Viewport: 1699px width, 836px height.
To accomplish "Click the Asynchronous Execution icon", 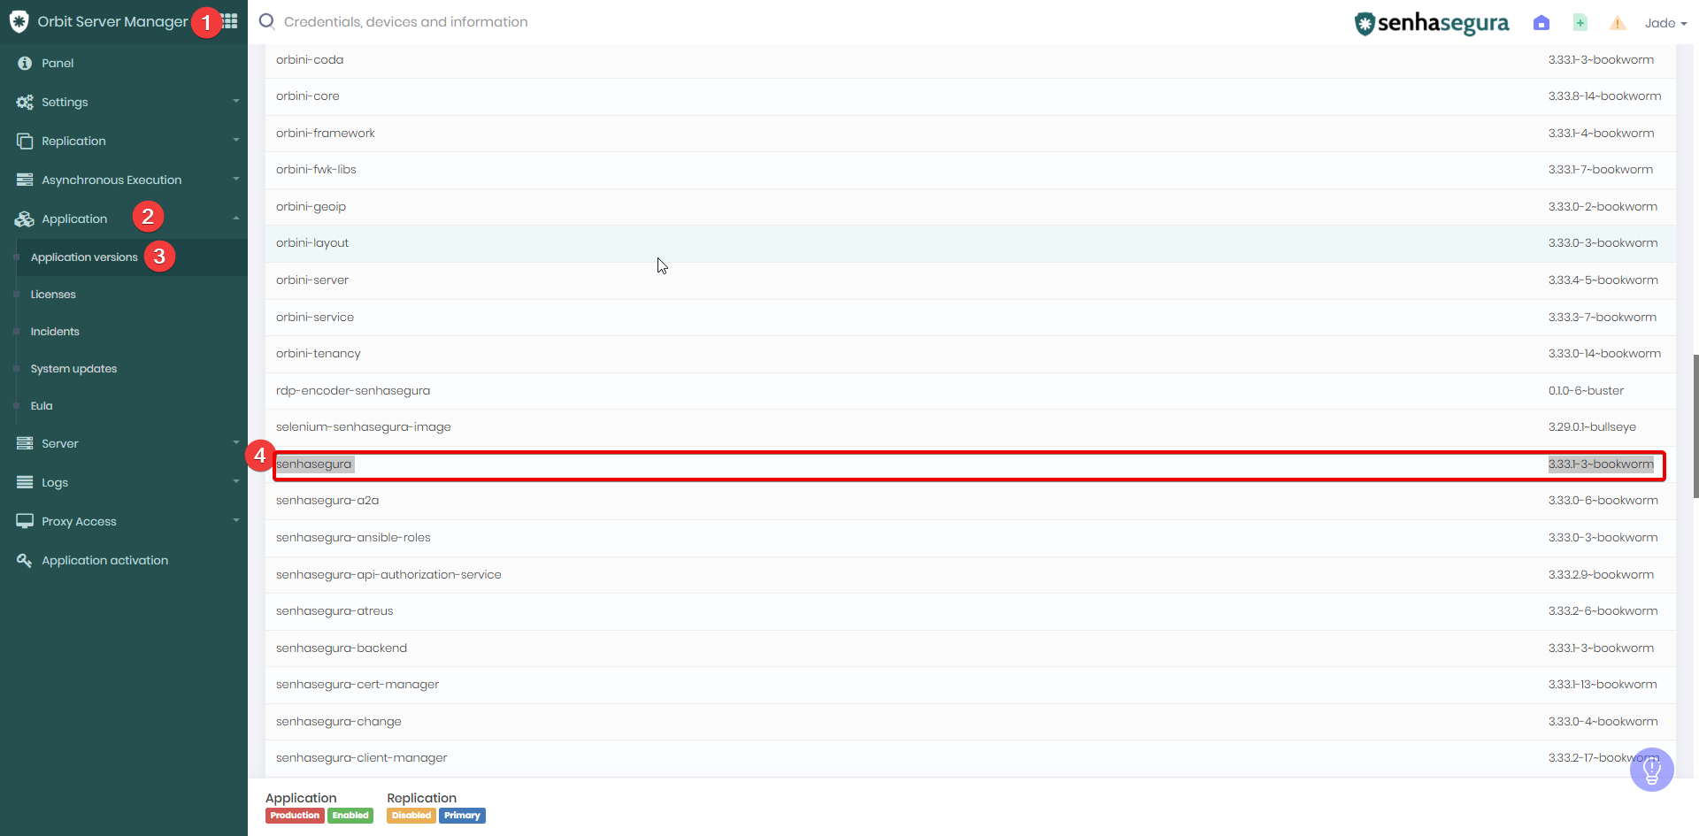I will [x=25, y=180].
